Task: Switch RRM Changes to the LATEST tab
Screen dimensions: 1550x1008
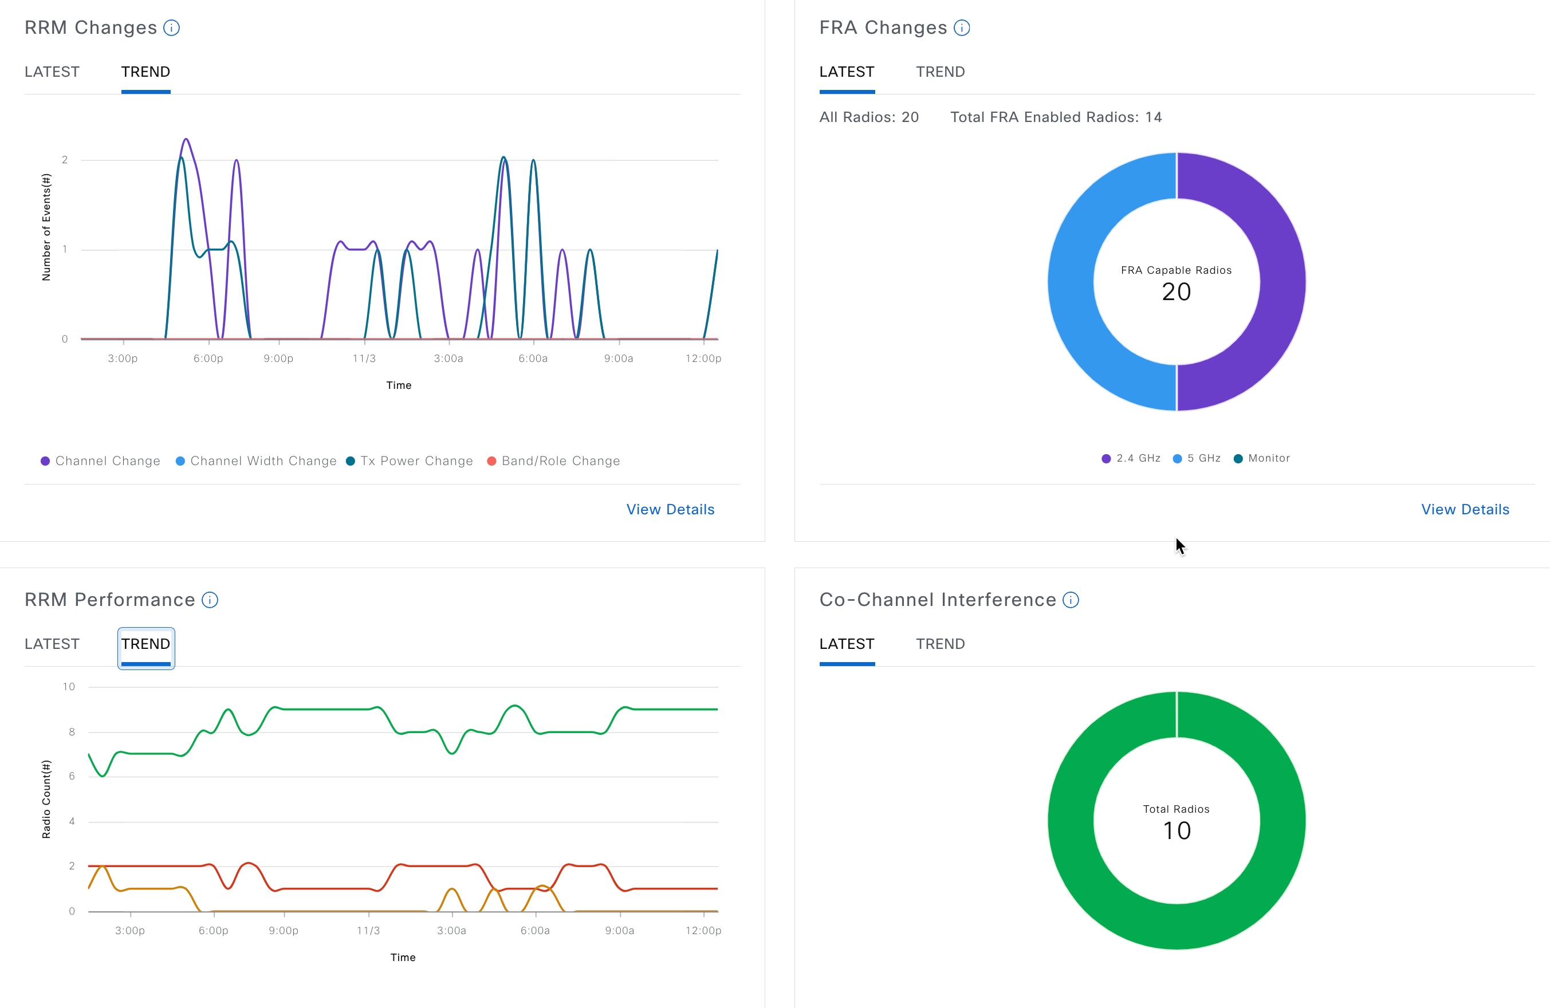Action: point(52,72)
